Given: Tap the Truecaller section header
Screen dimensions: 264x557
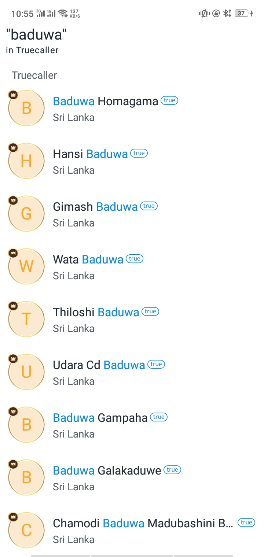Looking at the screenshot, I should click(34, 75).
